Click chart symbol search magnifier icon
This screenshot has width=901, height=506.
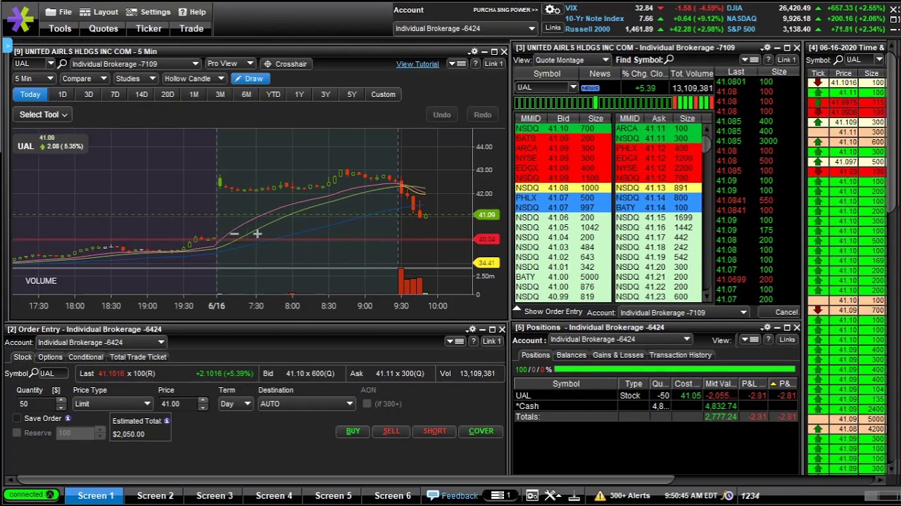tap(62, 64)
